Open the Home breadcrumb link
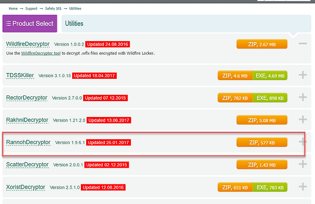 coord(13,8)
